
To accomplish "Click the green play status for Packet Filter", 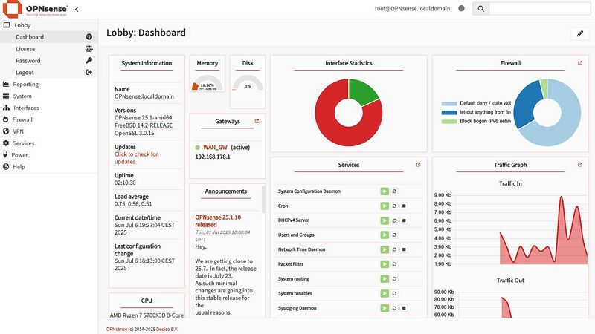I will 385,264.
